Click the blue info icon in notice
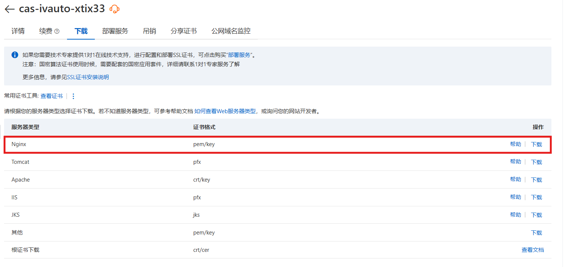The image size is (564, 267). pyautogui.click(x=15, y=55)
